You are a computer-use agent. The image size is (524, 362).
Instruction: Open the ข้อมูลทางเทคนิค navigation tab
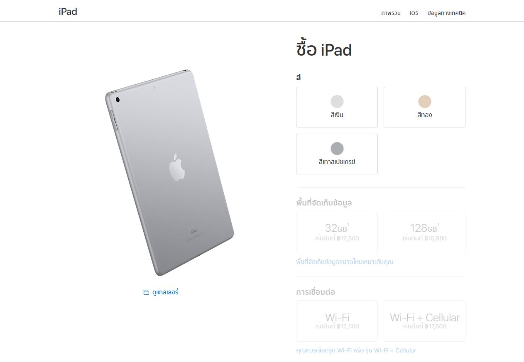click(446, 13)
